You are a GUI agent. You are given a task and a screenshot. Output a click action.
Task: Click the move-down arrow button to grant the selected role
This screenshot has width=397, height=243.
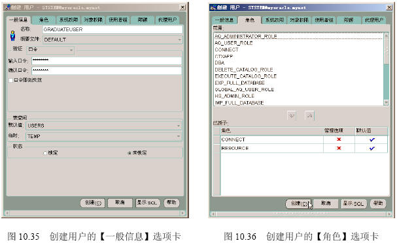[292, 116]
